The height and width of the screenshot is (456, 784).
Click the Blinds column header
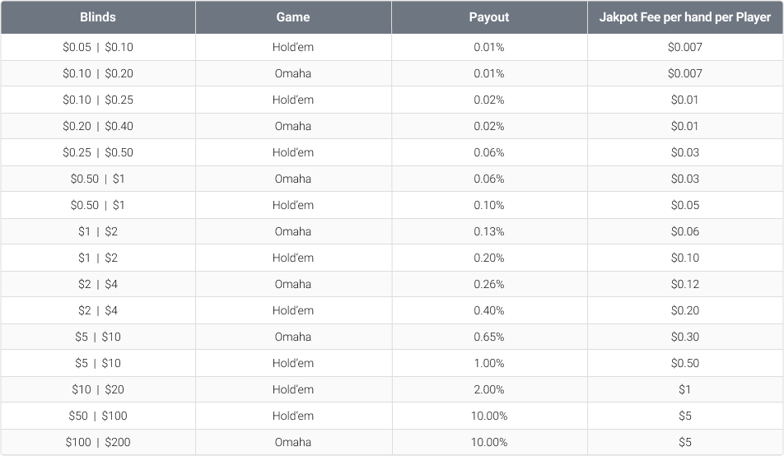98,17
